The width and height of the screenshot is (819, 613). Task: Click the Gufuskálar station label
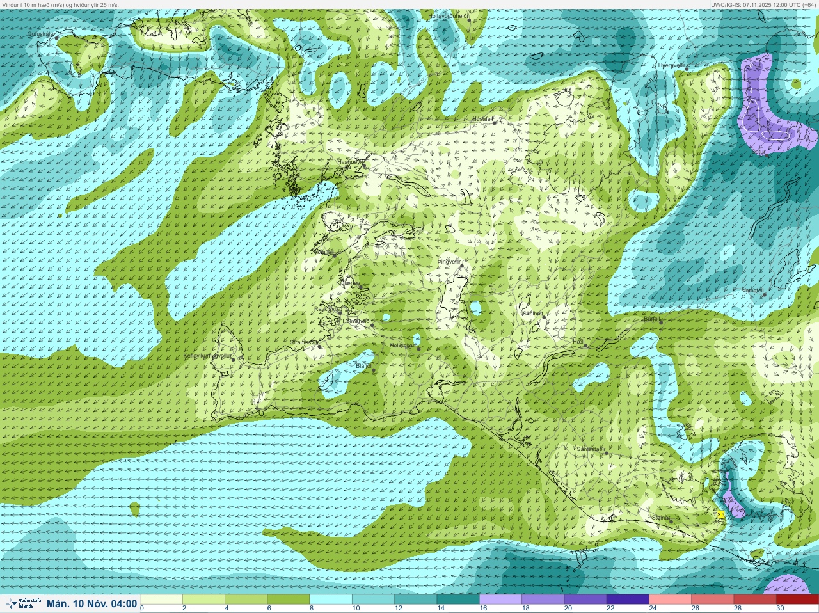click(42, 34)
